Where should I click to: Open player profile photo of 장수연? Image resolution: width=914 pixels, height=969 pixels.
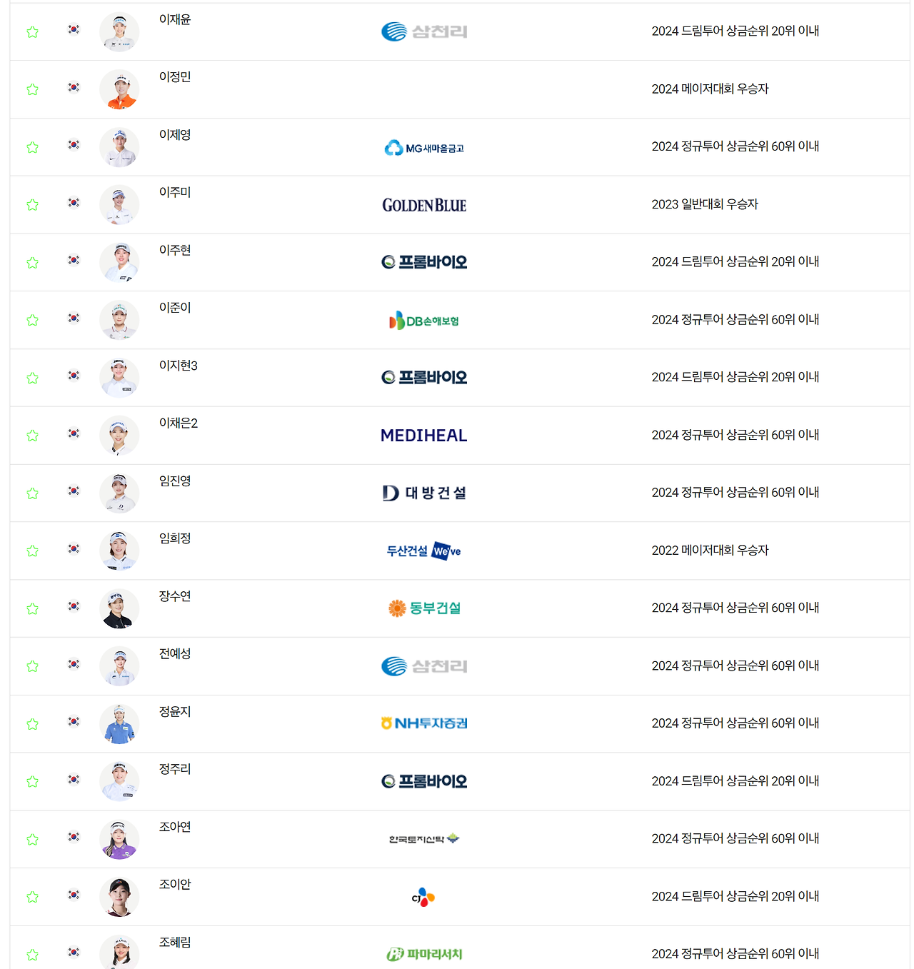[119, 608]
